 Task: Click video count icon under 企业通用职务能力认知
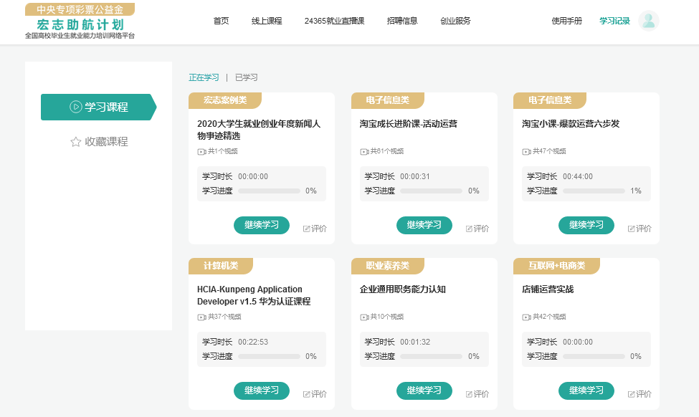(364, 317)
